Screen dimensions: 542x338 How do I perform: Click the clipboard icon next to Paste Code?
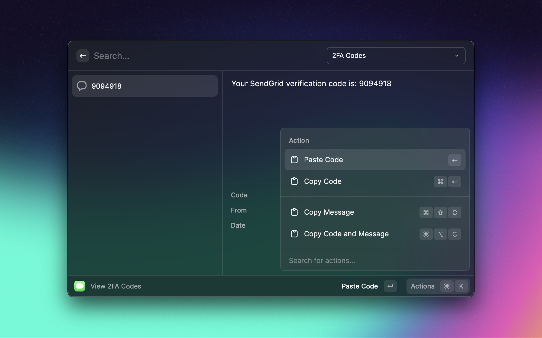[294, 160]
